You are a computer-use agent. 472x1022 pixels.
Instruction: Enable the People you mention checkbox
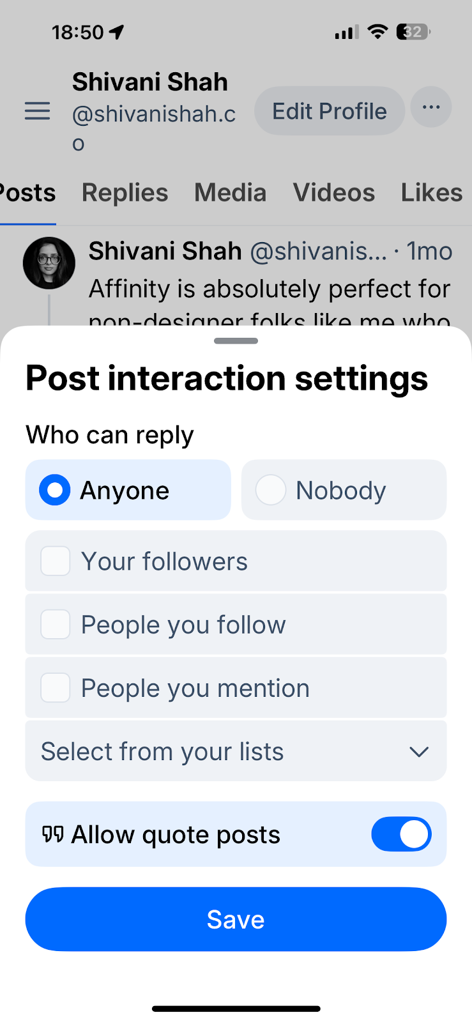coord(56,688)
